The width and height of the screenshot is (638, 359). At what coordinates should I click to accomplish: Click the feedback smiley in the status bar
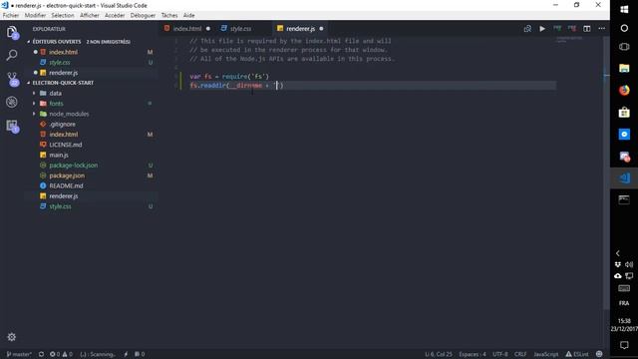tap(599, 354)
